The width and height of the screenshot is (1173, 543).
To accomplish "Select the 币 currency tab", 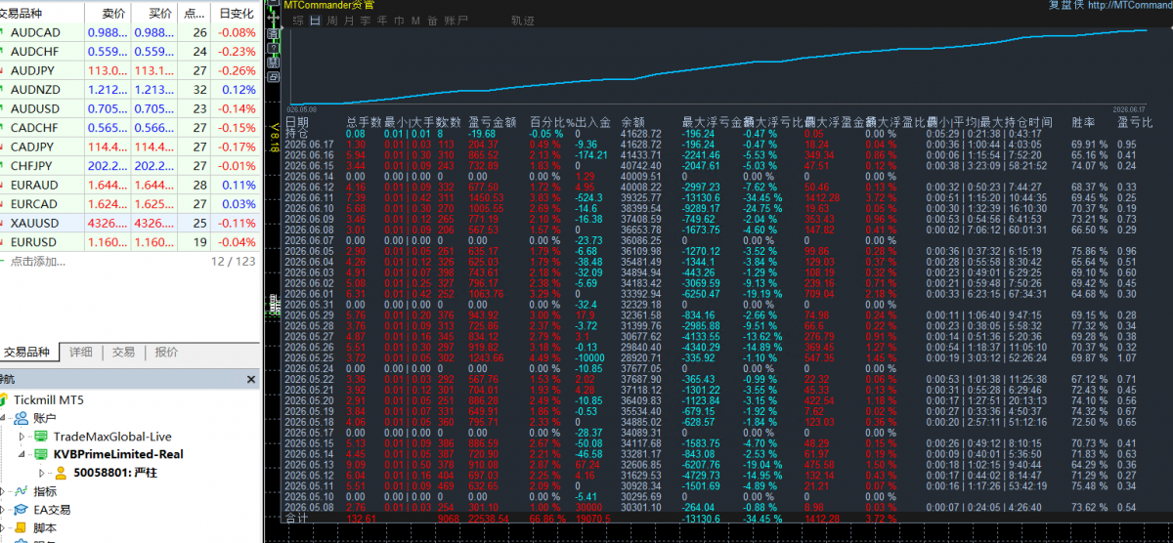I will click(x=399, y=21).
